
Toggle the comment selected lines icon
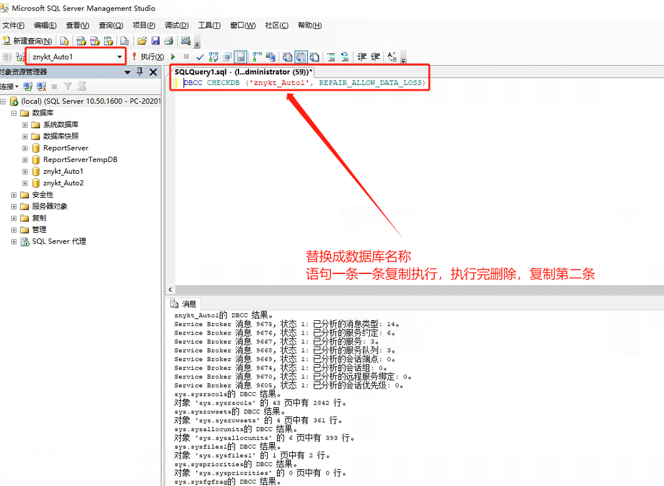click(x=331, y=57)
